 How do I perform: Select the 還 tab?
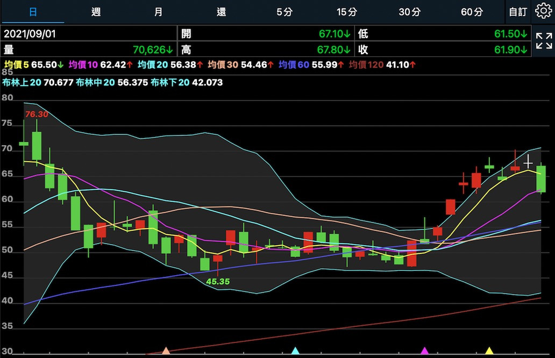click(221, 12)
